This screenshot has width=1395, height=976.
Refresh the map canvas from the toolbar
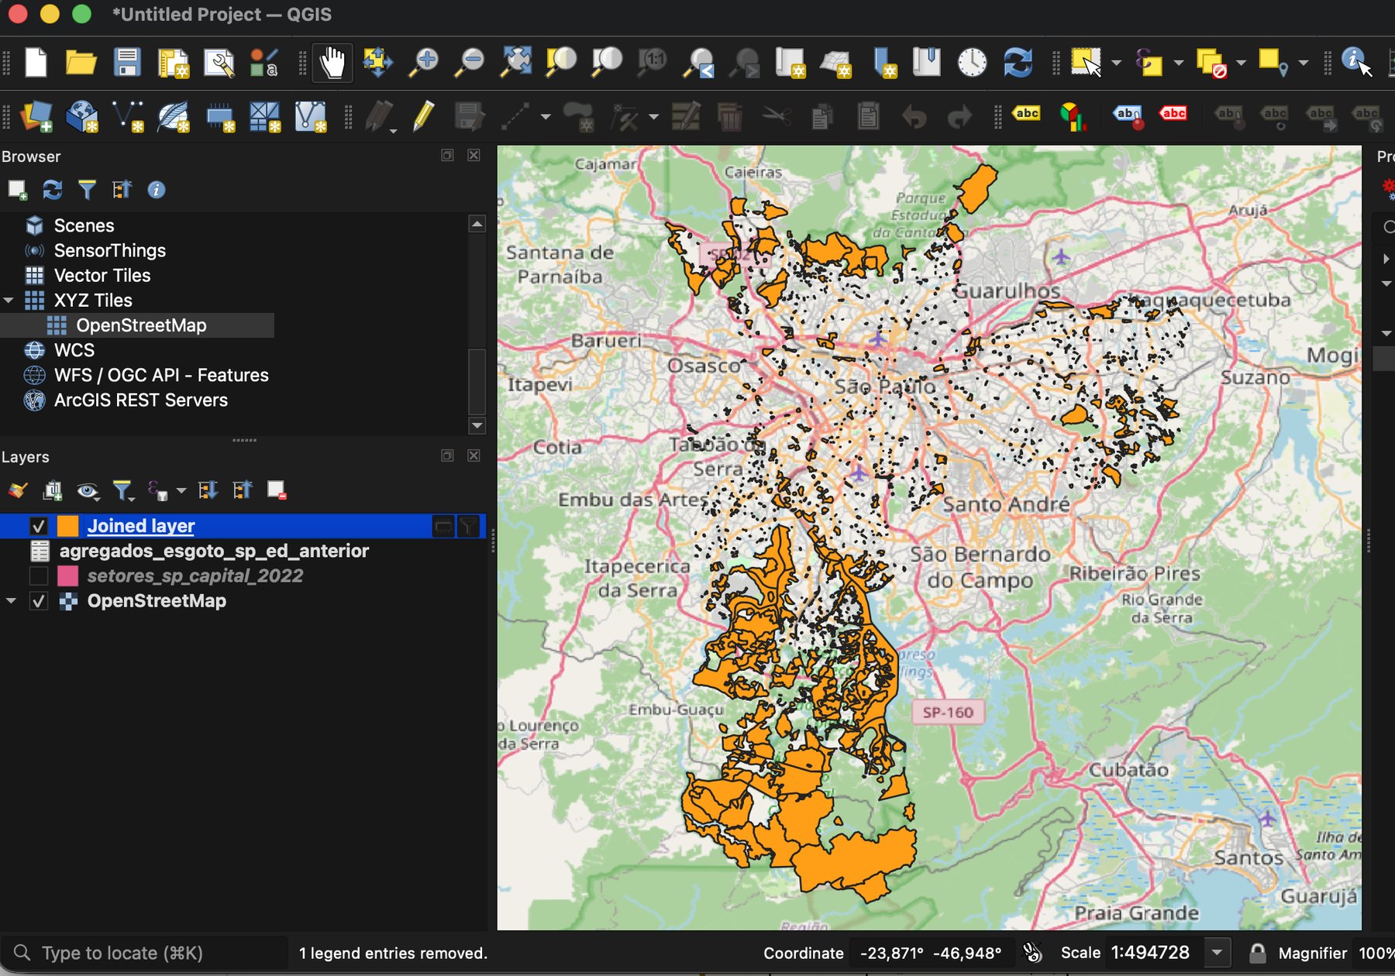point(1018,62)
